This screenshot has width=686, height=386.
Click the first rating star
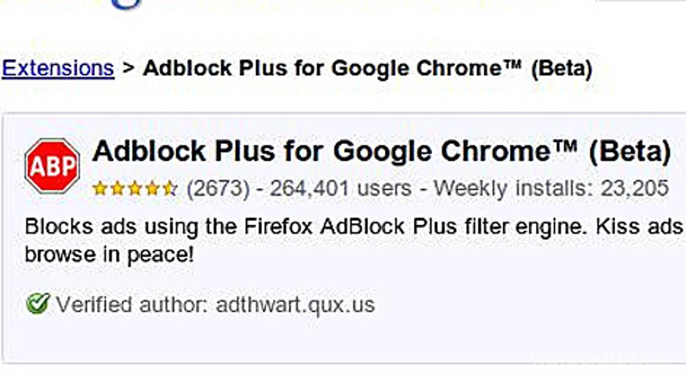tap(100, 189)
